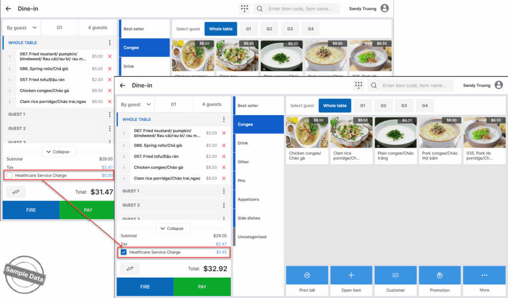Click the Print bill printer icon

pos(307,275)
